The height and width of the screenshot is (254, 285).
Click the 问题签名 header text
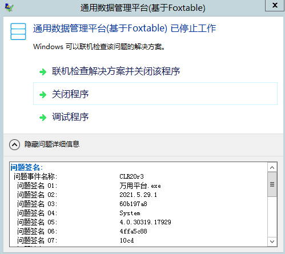point(27,167)
